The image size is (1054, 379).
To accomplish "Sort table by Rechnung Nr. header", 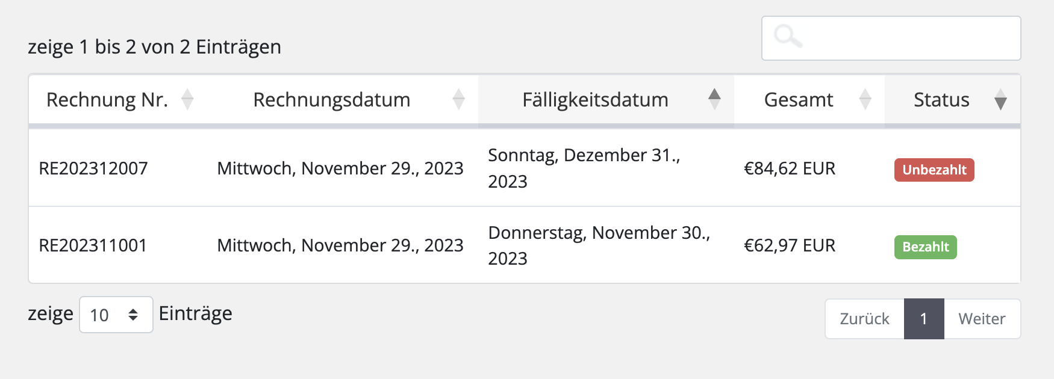I will coord(107,100).
